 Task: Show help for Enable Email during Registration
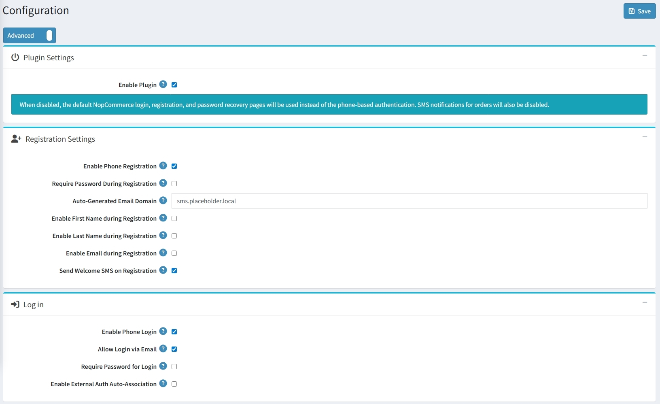[163, 253]
